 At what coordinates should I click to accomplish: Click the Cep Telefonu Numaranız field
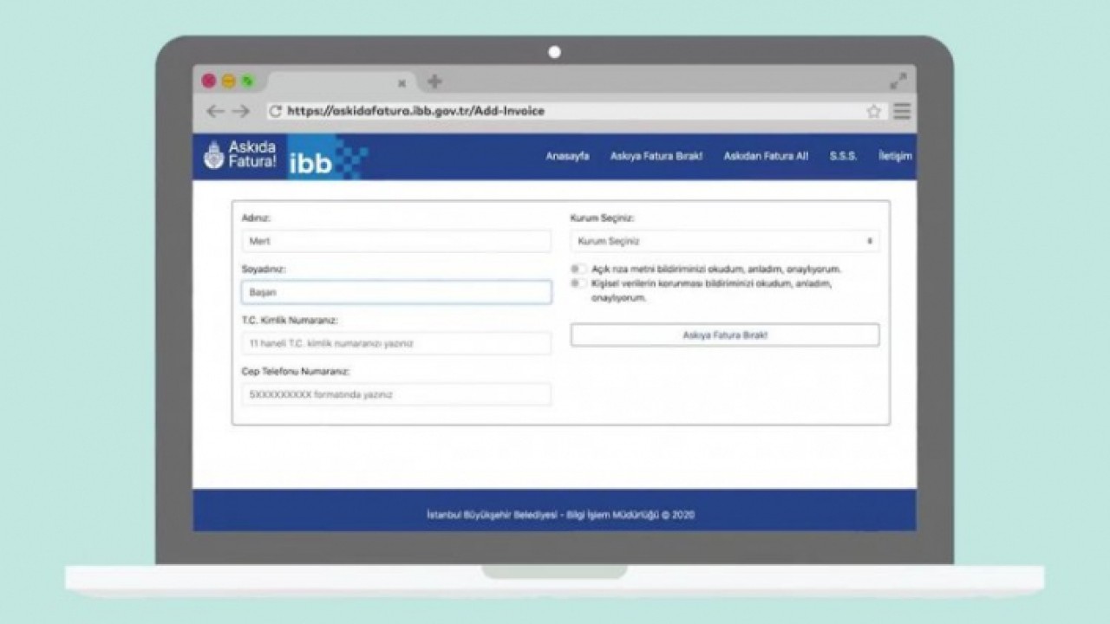click(x=396, y=395)
